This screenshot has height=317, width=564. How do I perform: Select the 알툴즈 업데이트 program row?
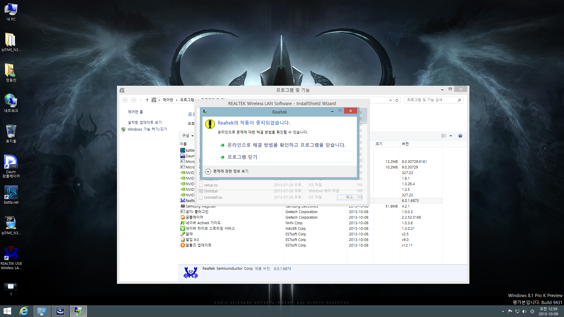click(x=311, y=245)
